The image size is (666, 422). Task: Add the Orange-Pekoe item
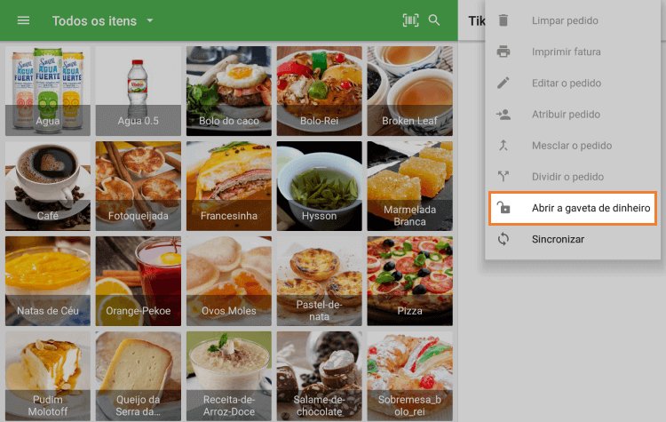point(139,282)
